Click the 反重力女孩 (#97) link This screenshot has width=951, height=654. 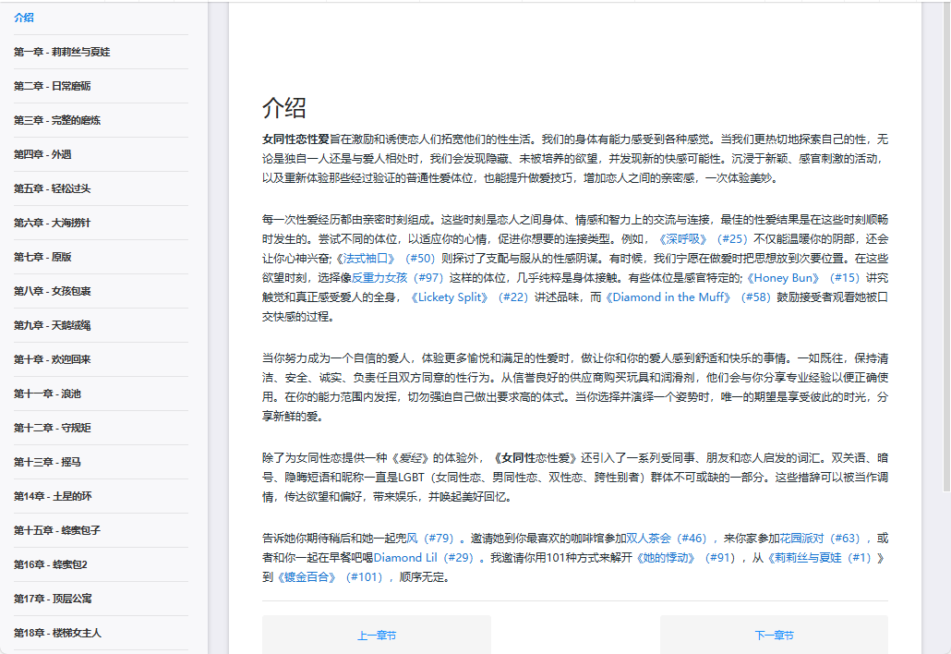(x=398, y=278)
